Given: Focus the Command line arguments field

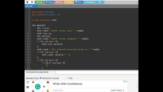Looking at the screenshot, I should tap(97, 73).
